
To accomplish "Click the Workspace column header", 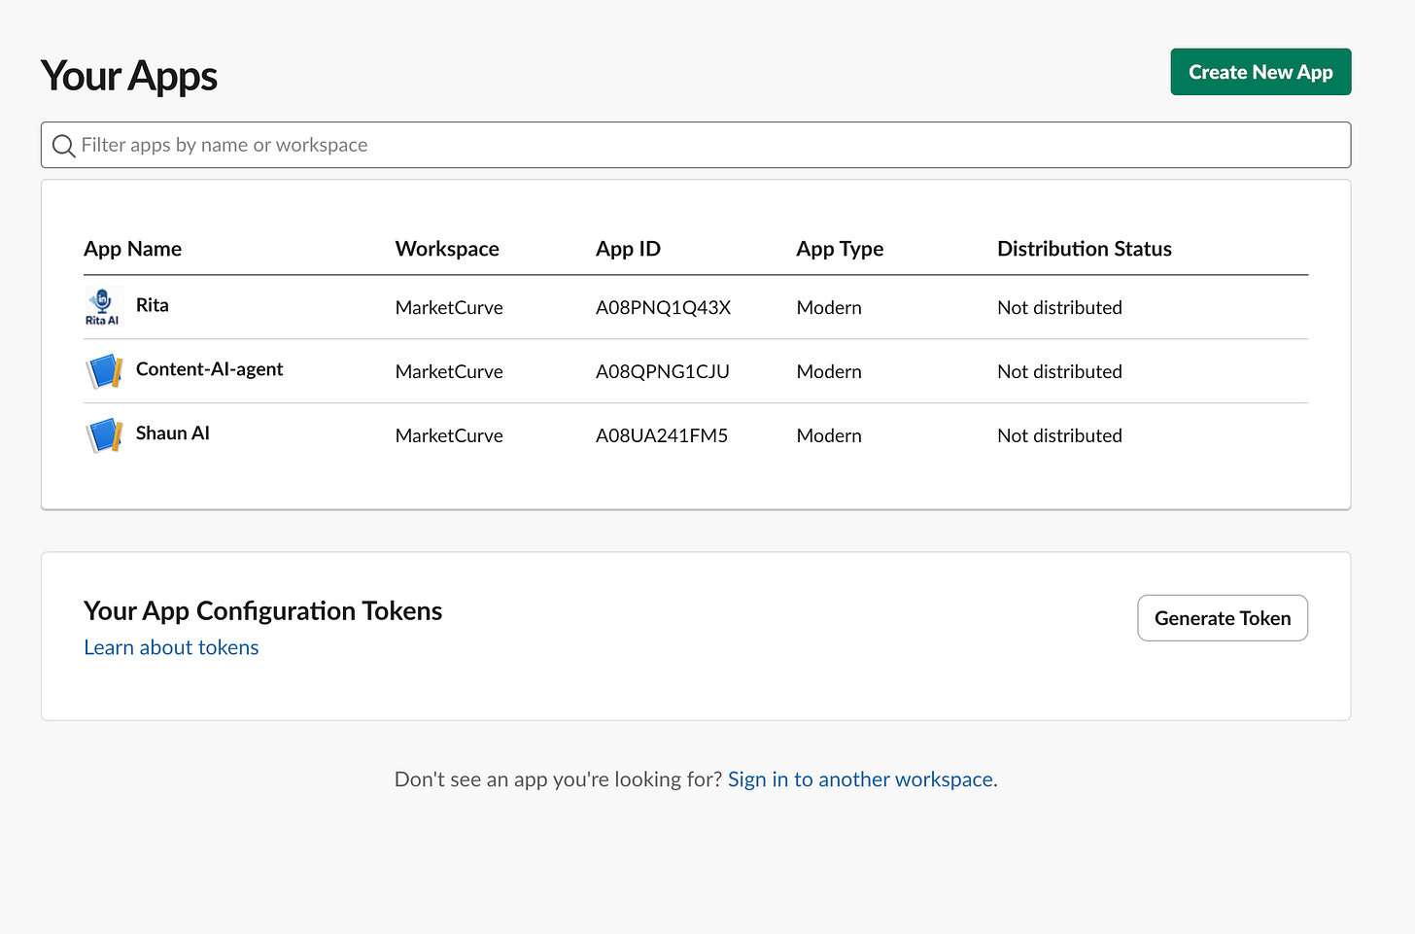I will [447, 249].
